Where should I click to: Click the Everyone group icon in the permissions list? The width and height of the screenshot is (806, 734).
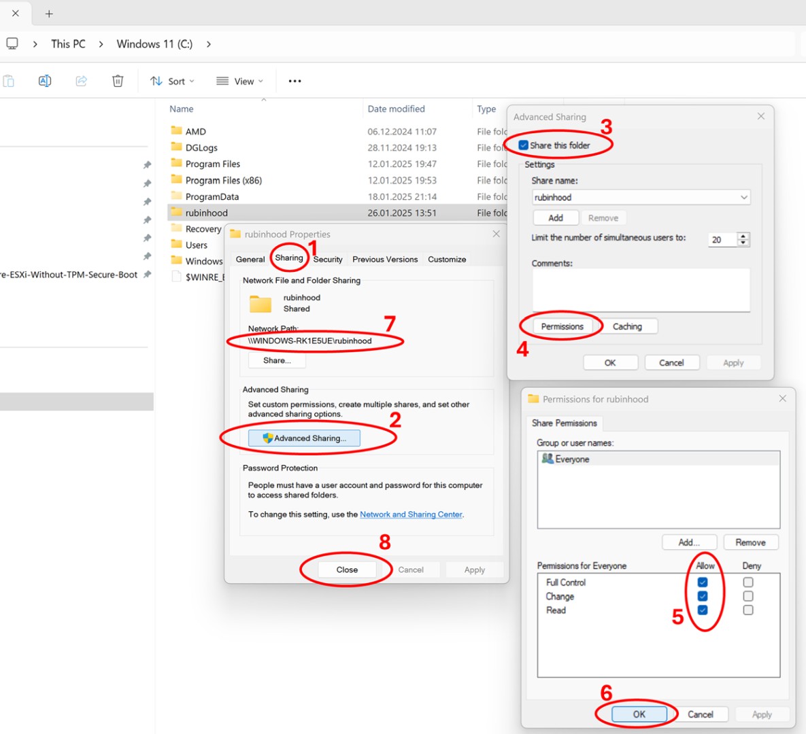coord(548,458)
